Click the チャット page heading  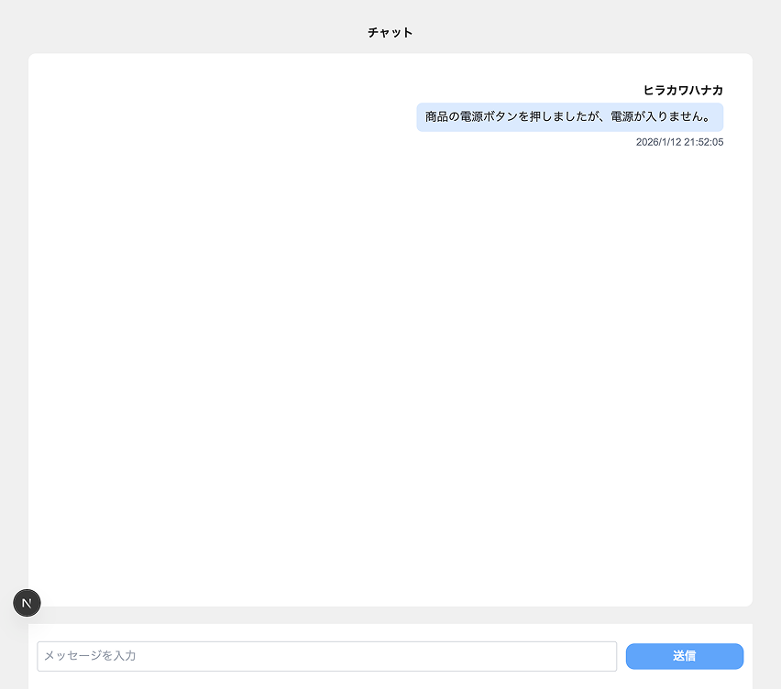coord(390,32)
